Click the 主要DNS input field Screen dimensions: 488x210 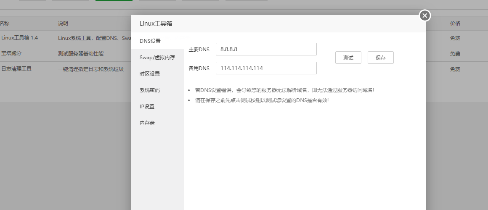(x=266, y=49)
